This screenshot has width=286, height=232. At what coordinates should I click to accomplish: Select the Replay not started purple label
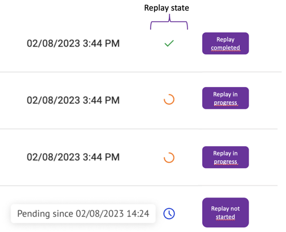226,213
